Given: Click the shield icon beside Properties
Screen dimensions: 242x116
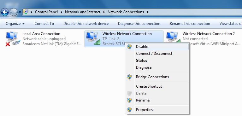Looking at the screenshot, I should pos(129,110).
